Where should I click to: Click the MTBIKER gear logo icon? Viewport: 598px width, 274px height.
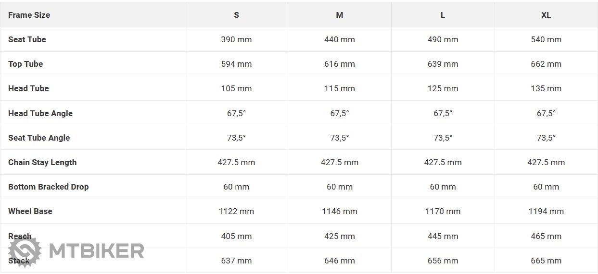(x=25, y=251)
